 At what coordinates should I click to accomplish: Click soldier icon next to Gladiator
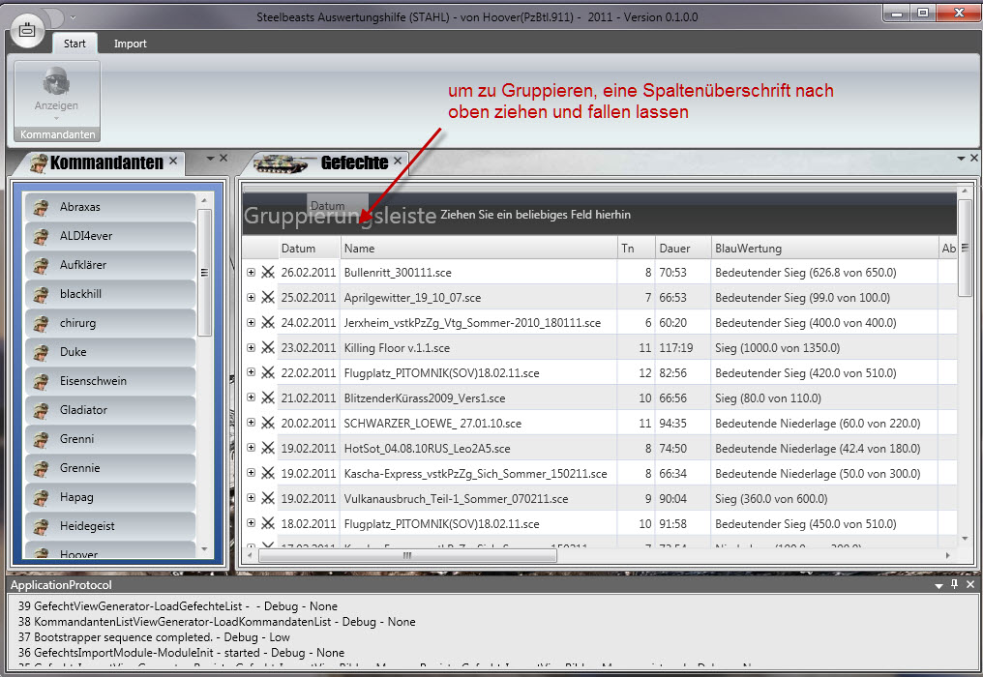pos(41,410)
